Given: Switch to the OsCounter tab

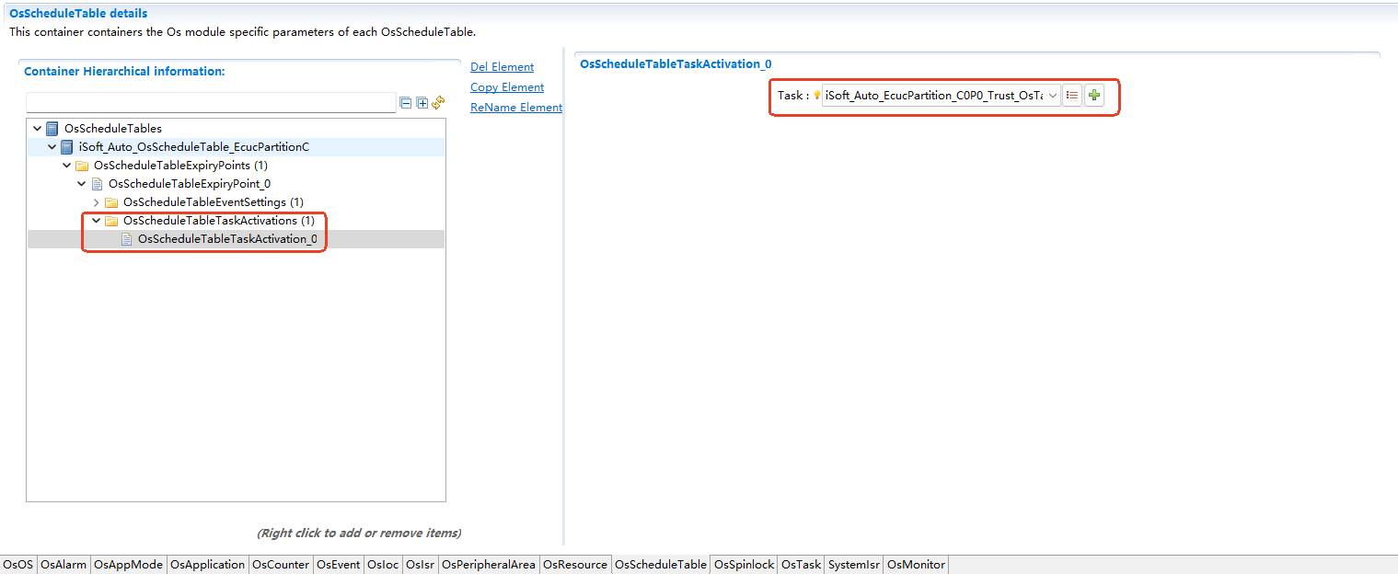Looking at the screenshot, I should point(281,565).
